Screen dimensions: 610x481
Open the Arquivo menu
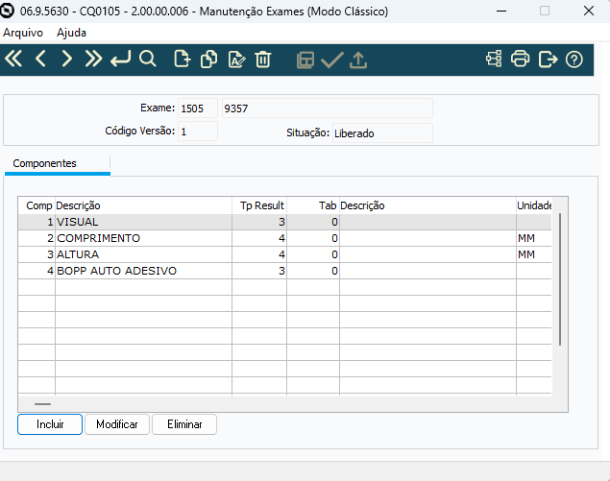[x=23, y=33]
